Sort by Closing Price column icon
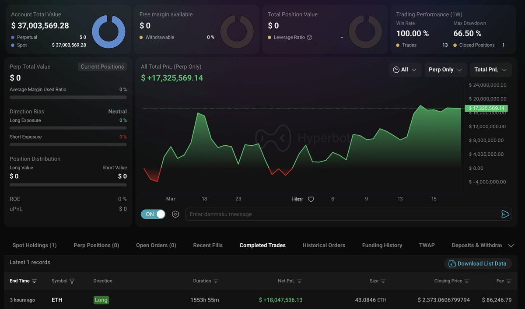Image resolution: width=525 pixels, height=309 pixels. (467, 281)
